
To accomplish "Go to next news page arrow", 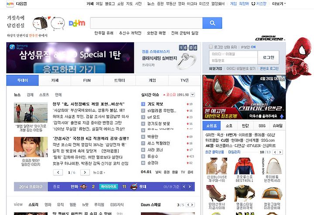I will pyautogui.click(x=85, y=172).
